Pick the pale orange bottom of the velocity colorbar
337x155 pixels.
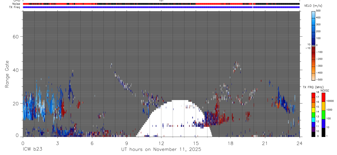313,77
